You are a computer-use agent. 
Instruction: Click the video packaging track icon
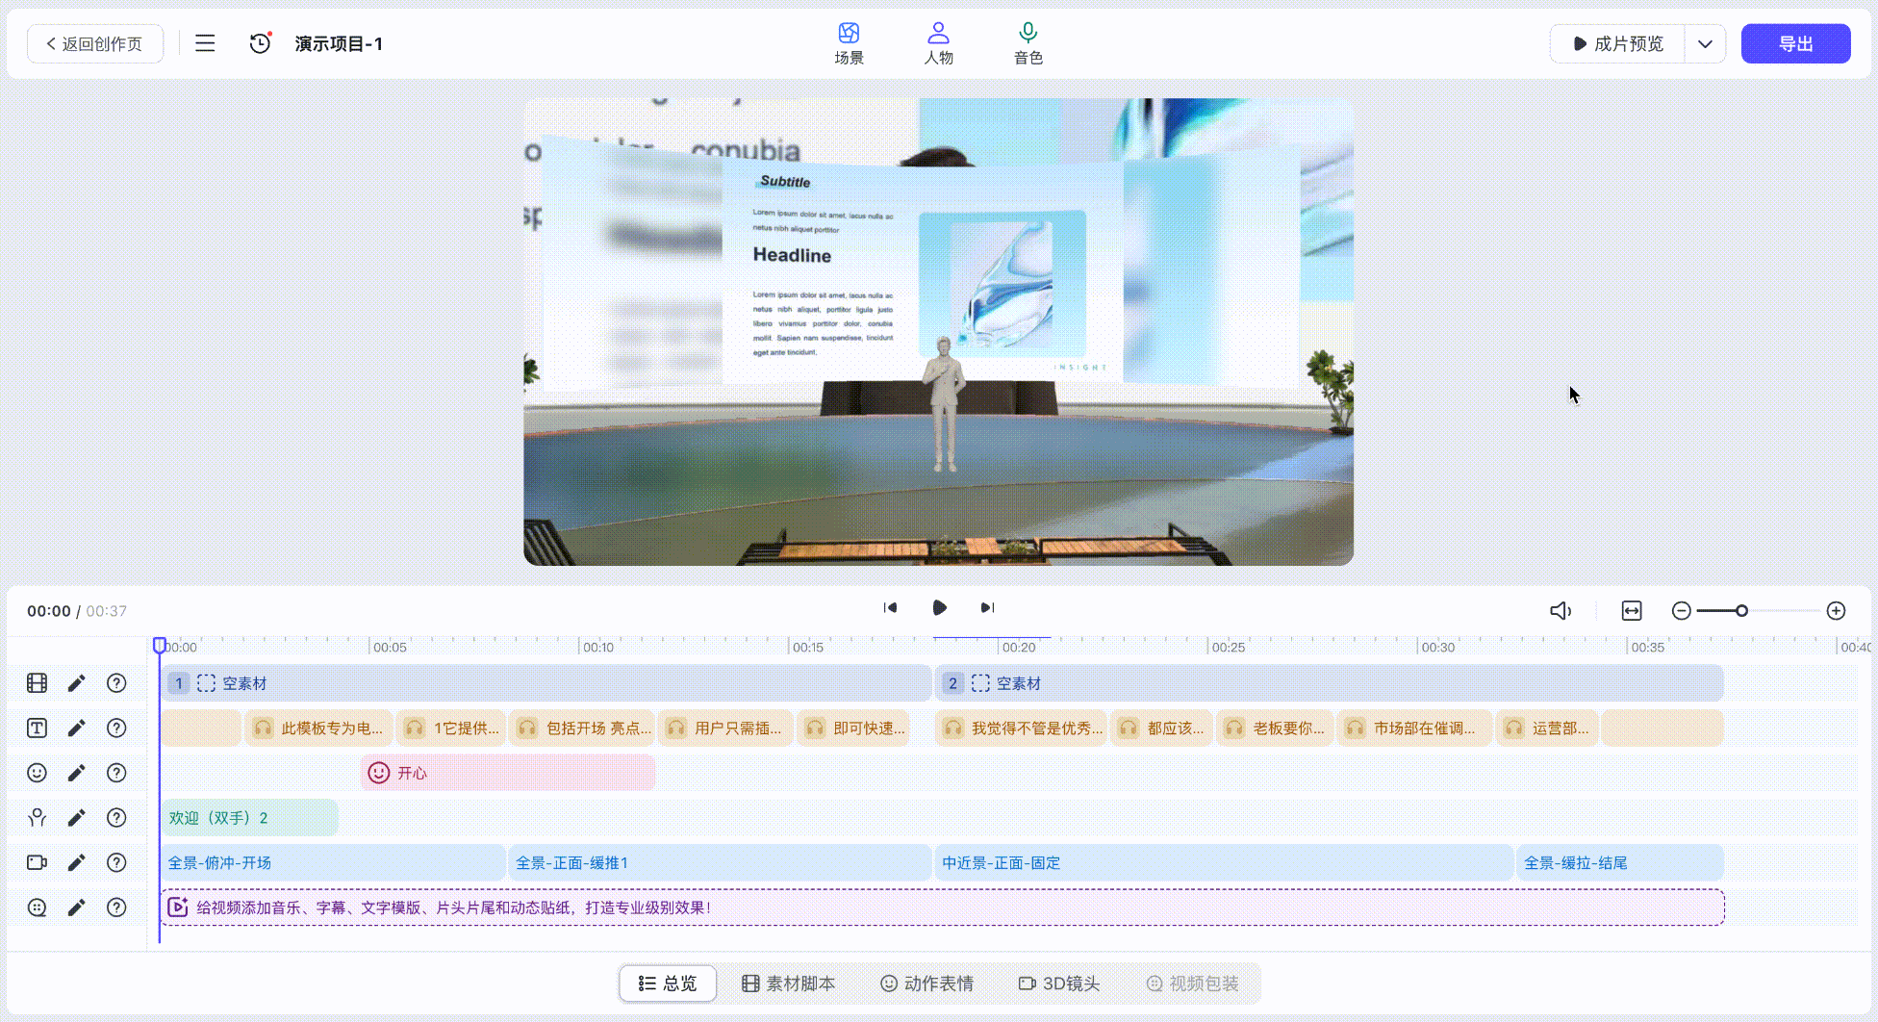coord(37,907)
